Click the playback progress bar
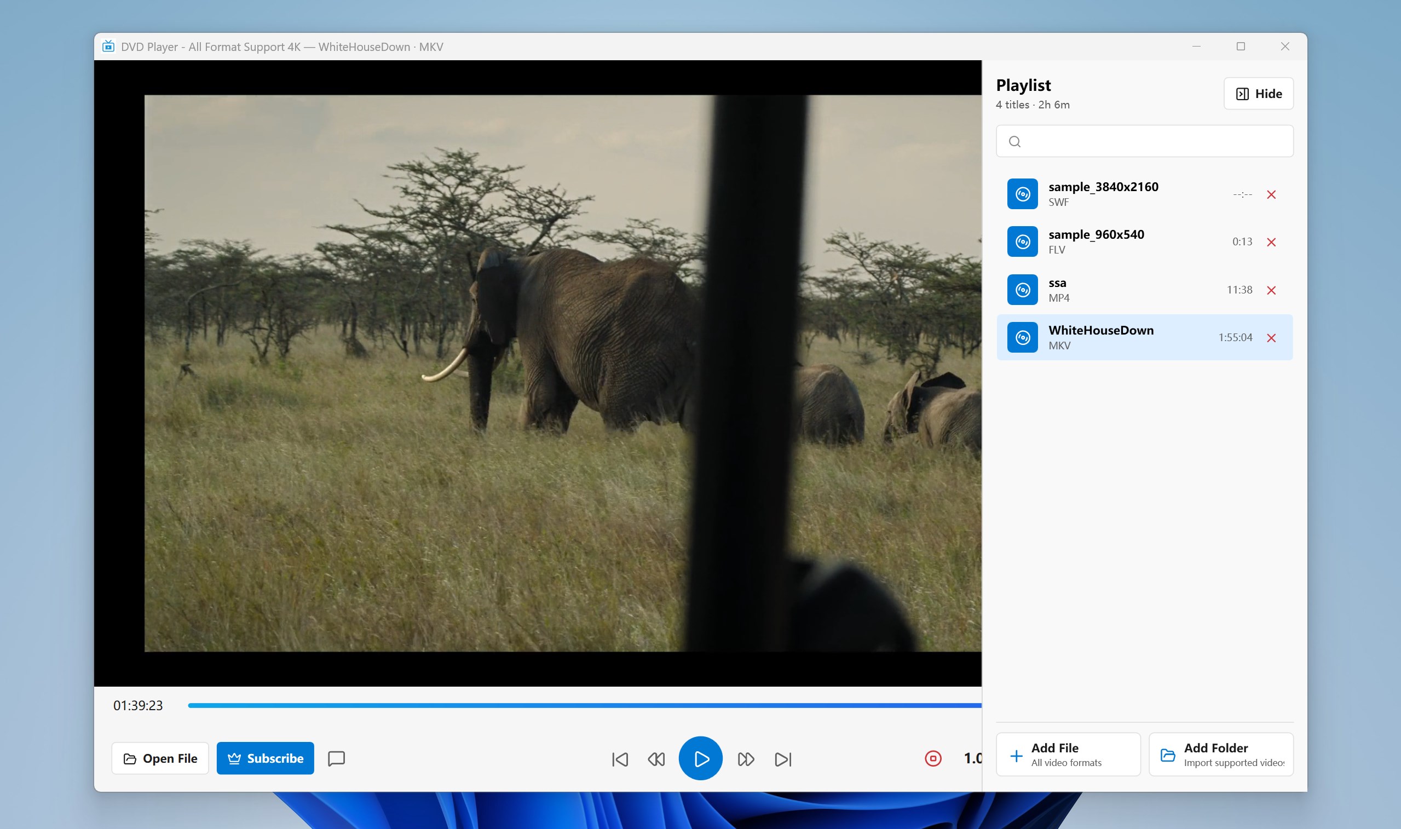 [585, 706]
